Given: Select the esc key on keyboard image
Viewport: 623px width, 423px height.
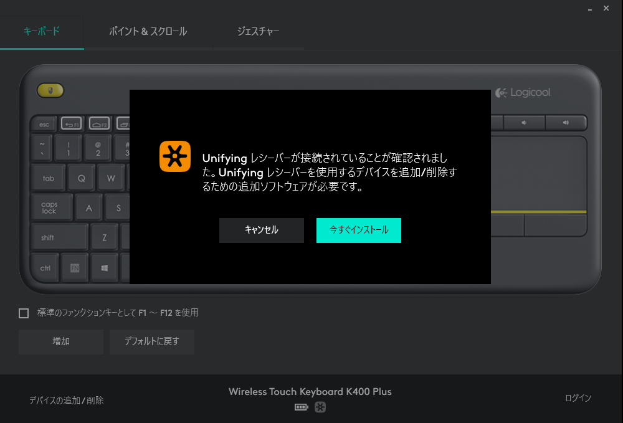Looking at the screenshot, I should tap(44, 125).
